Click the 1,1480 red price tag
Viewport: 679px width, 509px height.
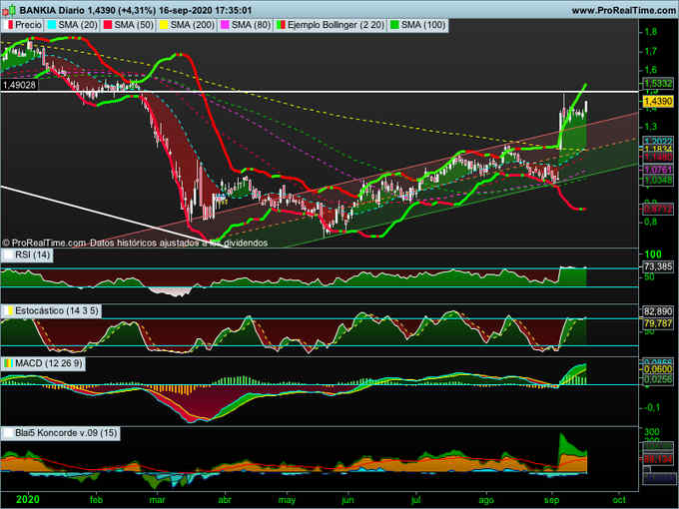coord(658,157)
